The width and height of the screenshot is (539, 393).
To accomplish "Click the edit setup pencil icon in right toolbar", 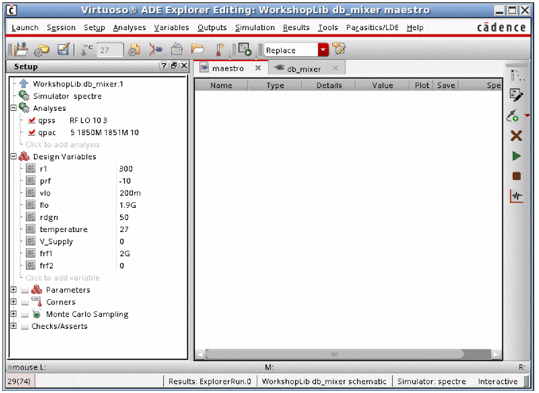I will pyautogui.click(x=516, y=96).
